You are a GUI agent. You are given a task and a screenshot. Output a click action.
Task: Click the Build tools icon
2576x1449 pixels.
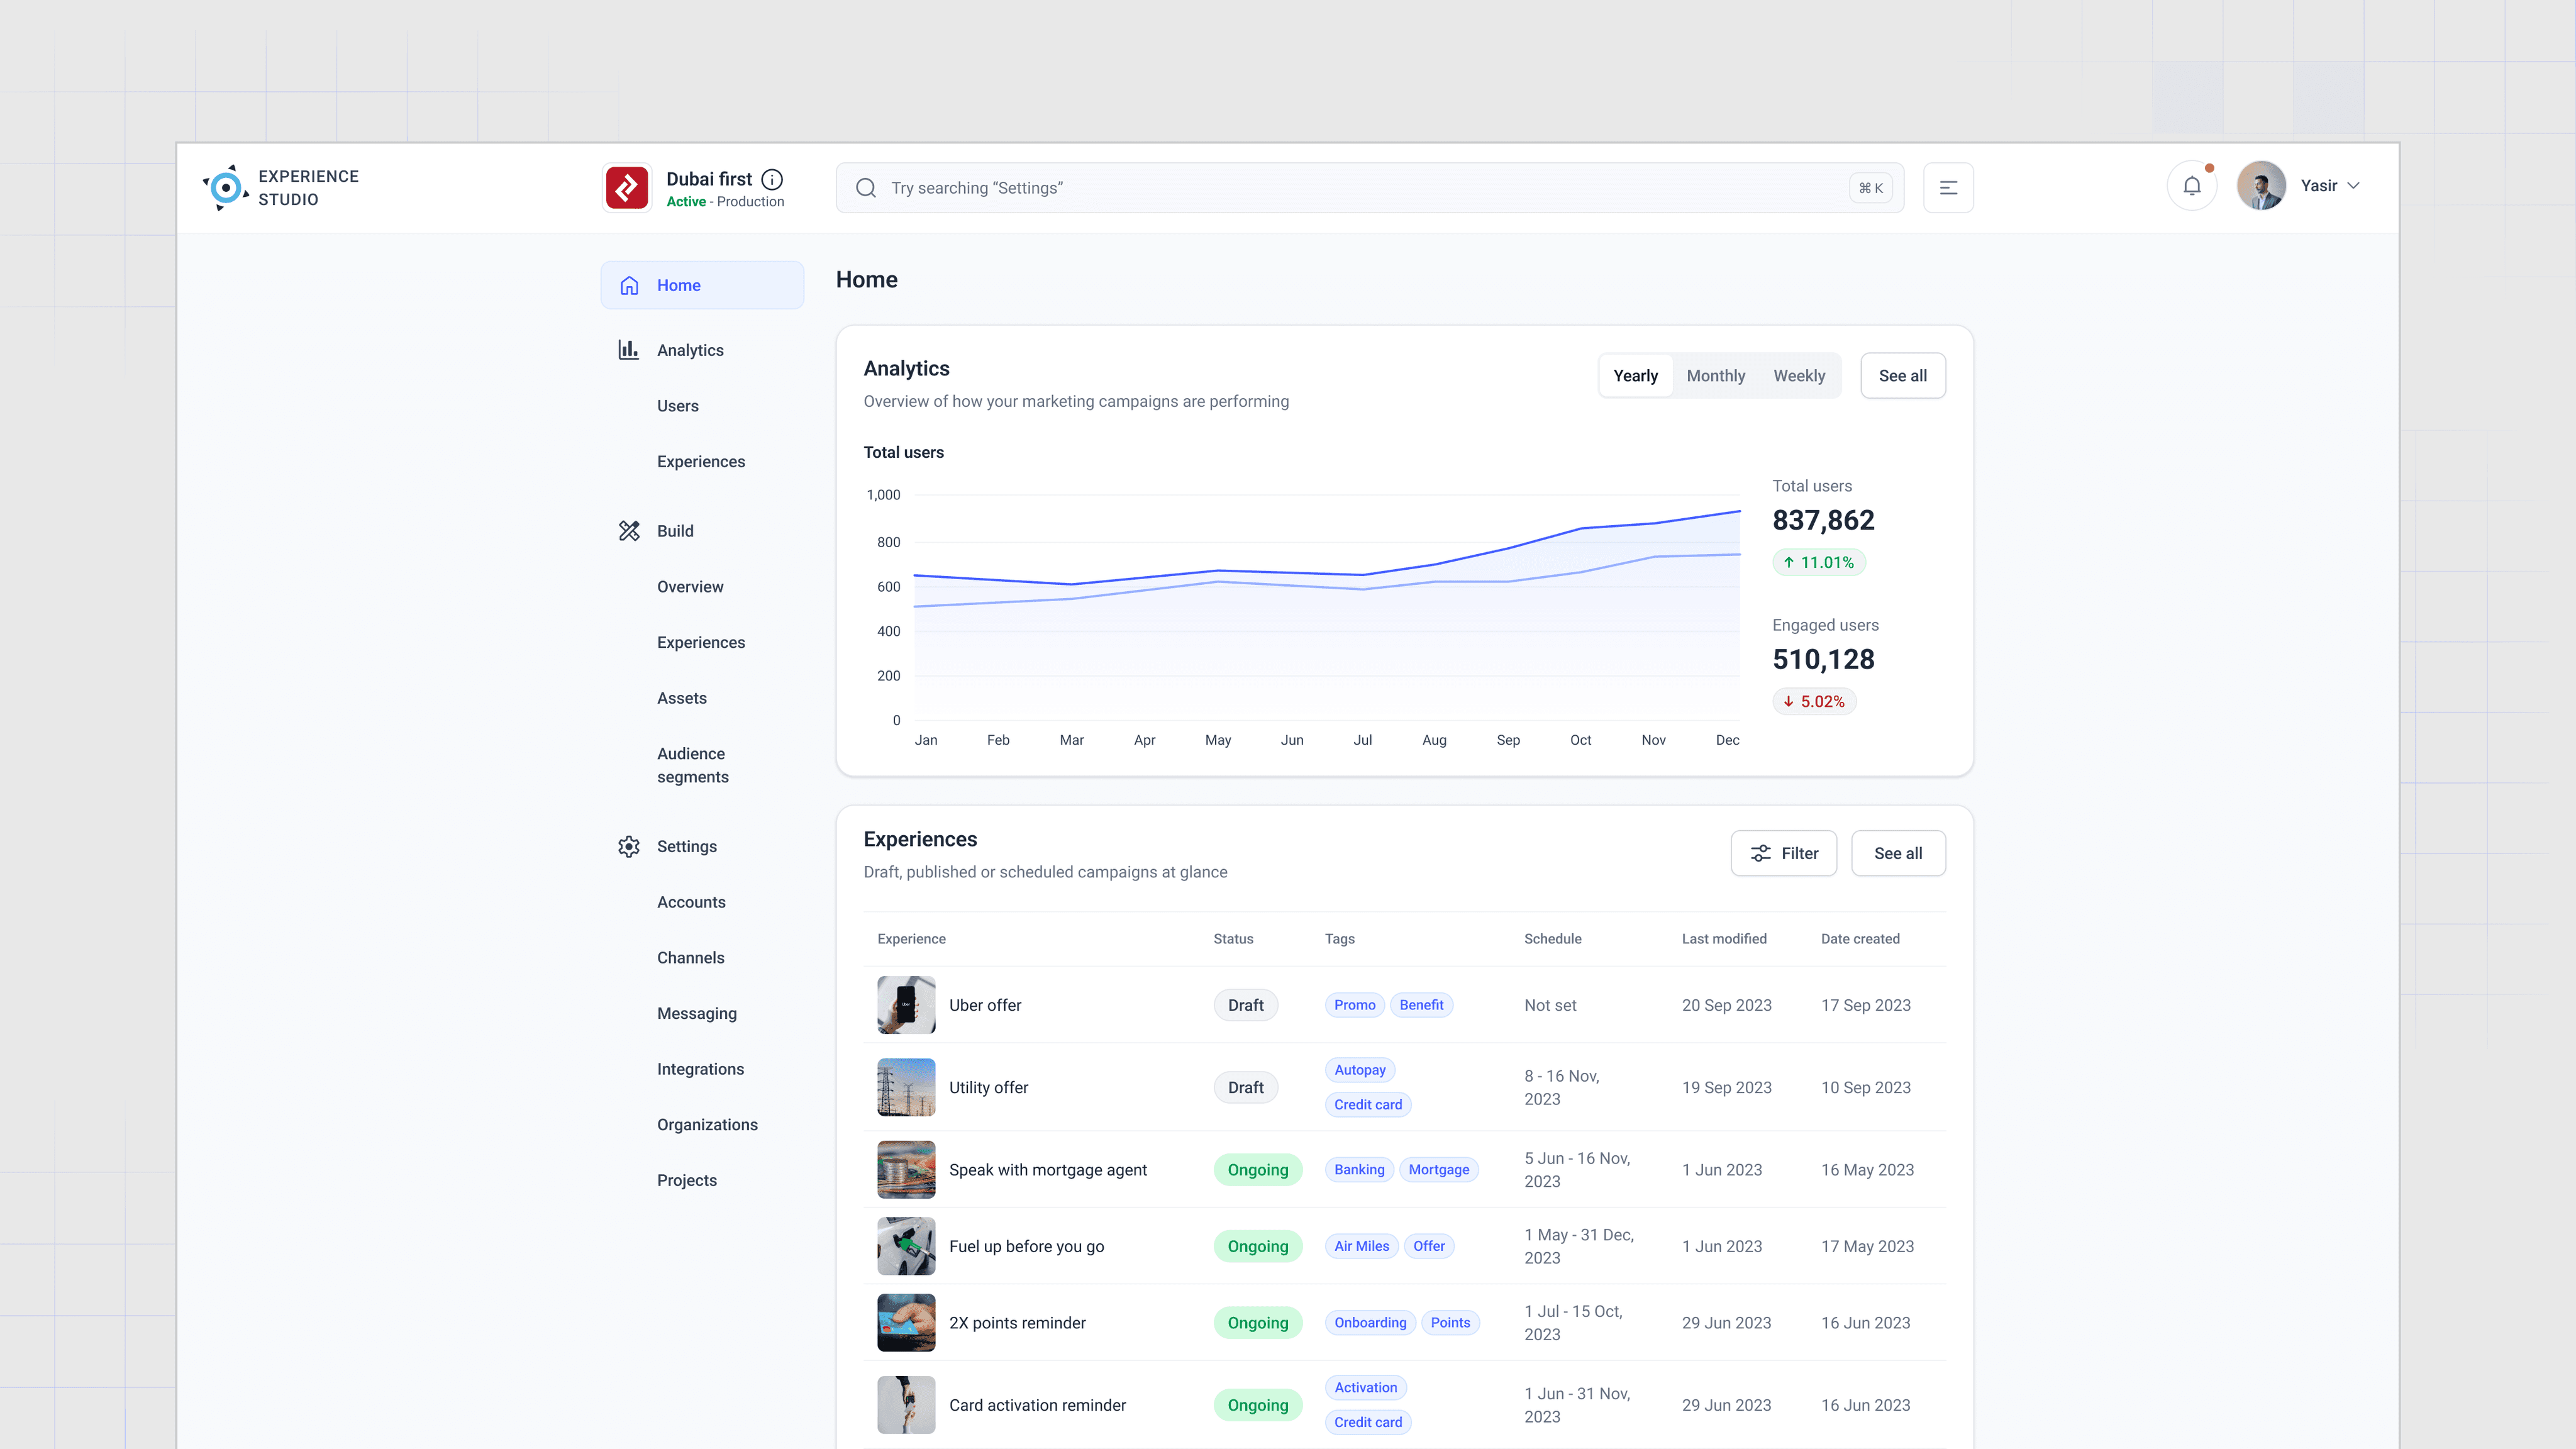(629, 531)
